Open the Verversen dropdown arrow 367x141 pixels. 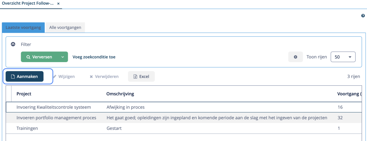pos(62,57)
